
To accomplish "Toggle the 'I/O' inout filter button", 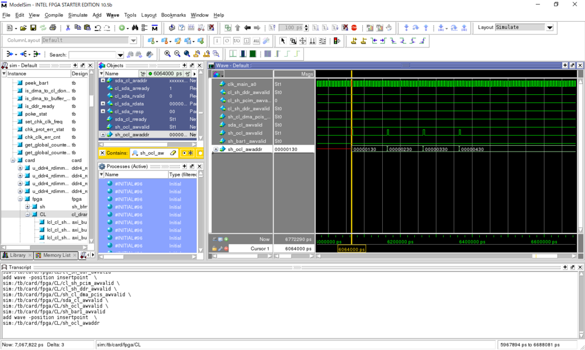I will pos(237,41).
